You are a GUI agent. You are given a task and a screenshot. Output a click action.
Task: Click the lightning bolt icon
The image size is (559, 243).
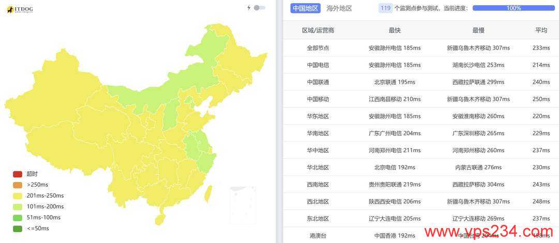pyautogui.click(x=249, y=8)
